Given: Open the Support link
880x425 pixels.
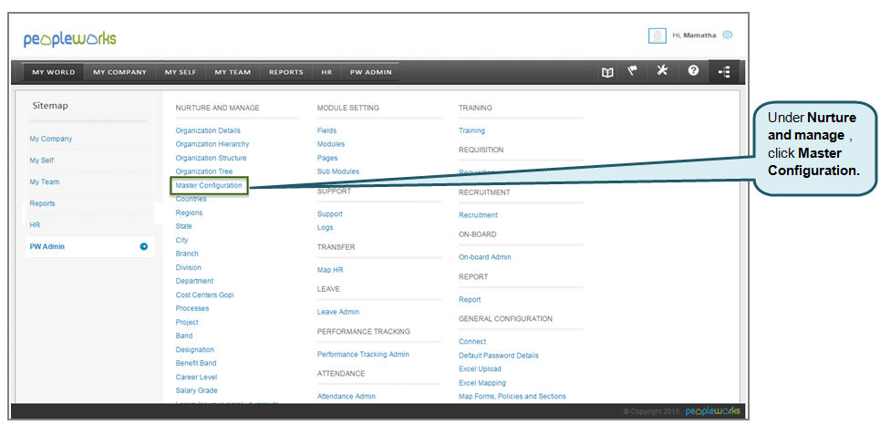Looking at the screenshot, I should 330,214.
